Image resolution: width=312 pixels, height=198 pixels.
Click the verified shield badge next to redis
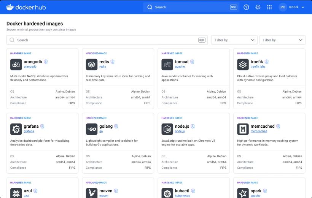coord(112,62)
